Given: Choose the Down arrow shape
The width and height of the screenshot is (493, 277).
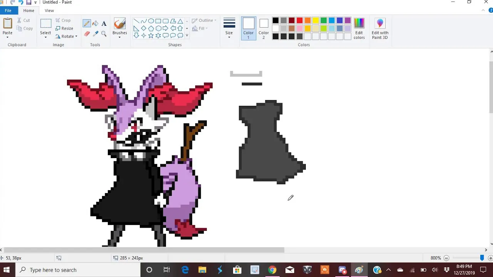Looking at the screenshot, I should click(136, 36).
